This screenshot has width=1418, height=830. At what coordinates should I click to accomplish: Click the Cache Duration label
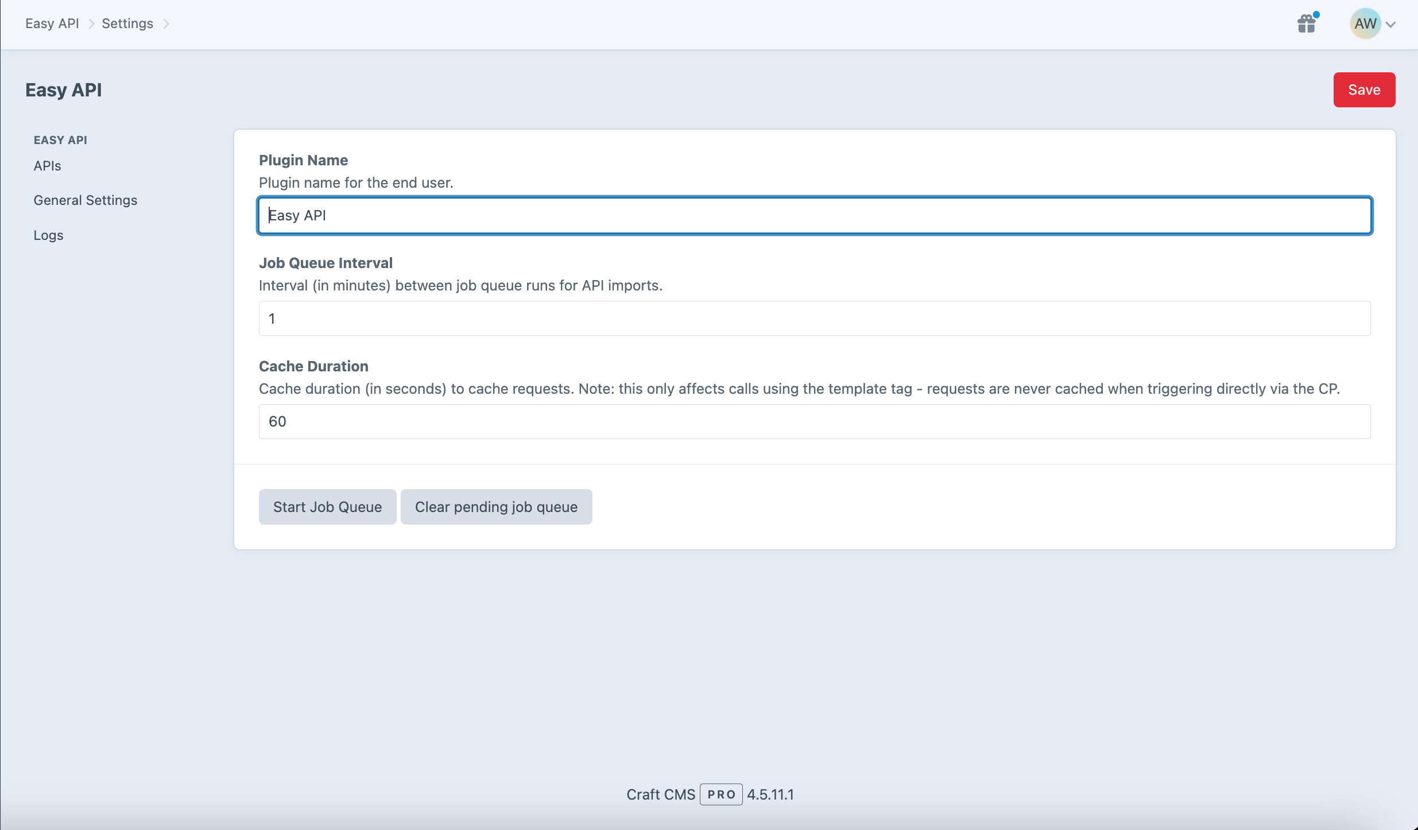(x=313, y=366)
